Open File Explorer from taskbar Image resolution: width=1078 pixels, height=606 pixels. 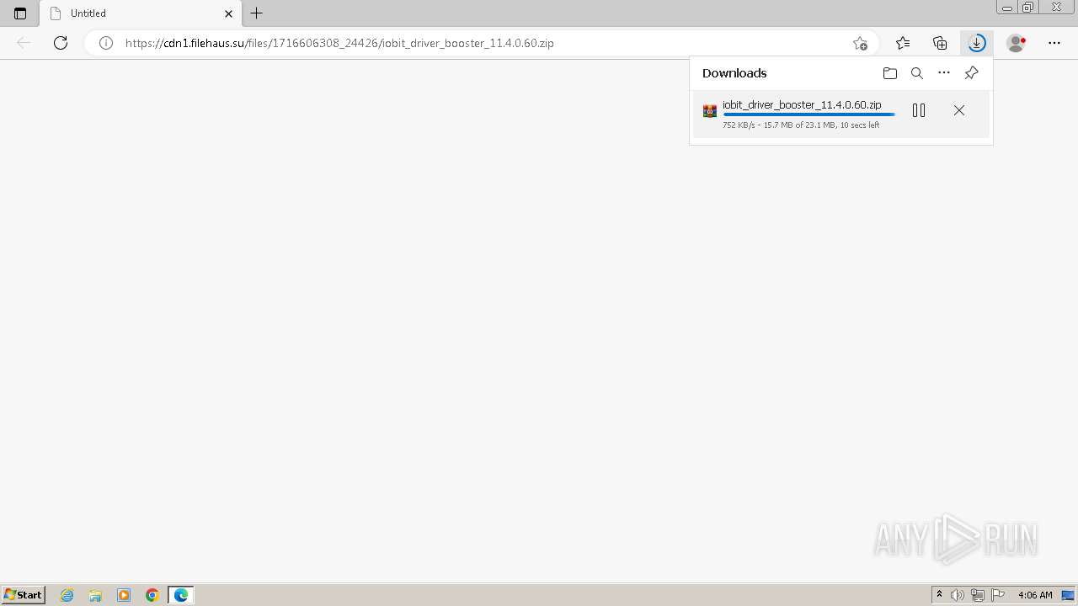[95, 595]
